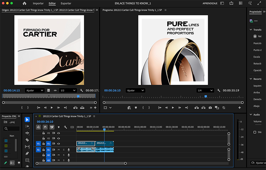Go to the Home screen icon
Screen dimensions: 266x170
(x=25, y=3)
